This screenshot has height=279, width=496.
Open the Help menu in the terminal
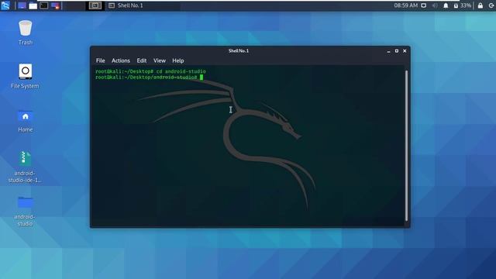(178, 60)
